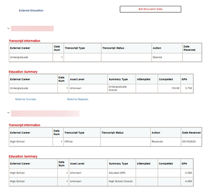Click High School in the Adjusted GPA row
The width and height of the screenshot is (211, 191).
[17, 173]
